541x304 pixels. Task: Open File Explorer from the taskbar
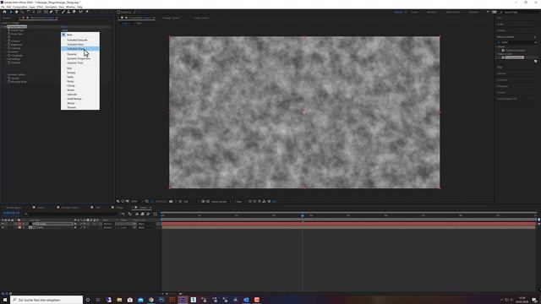click(119, 300)
